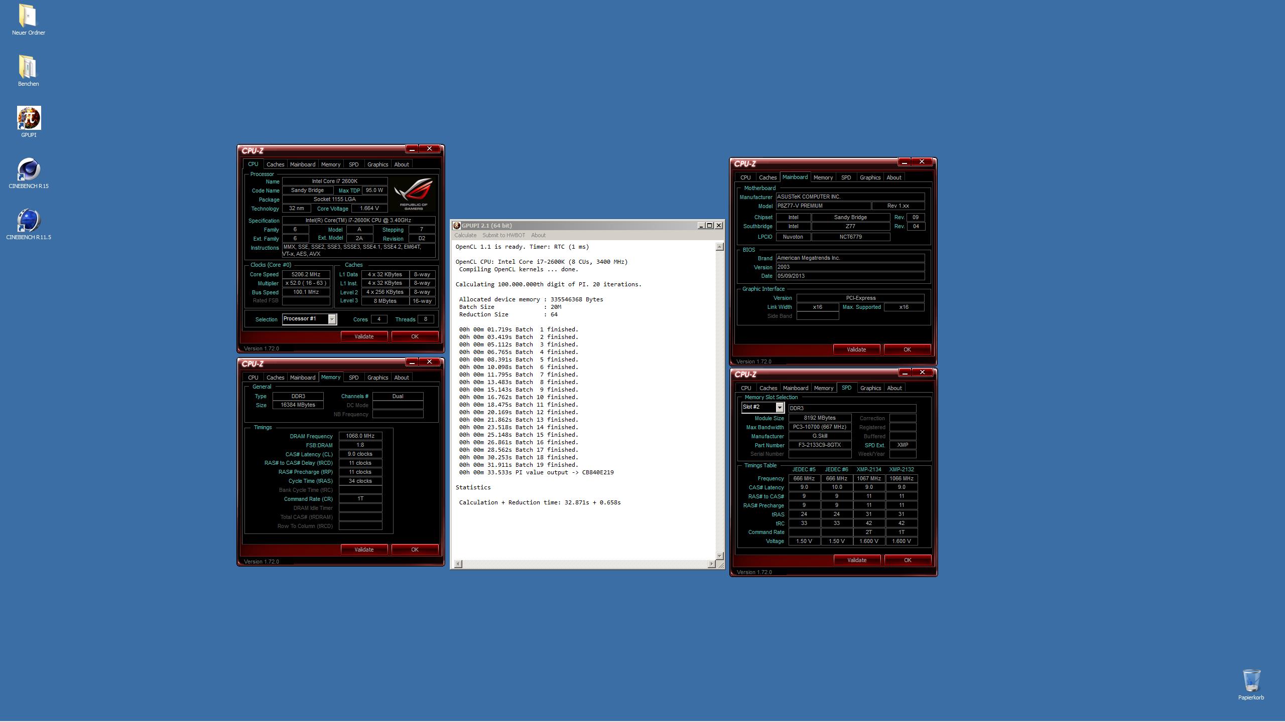Screen dimensions: 1285x722
Task: Open the Papierkorb recycle bin
Action: click(x=1251, y=684)
